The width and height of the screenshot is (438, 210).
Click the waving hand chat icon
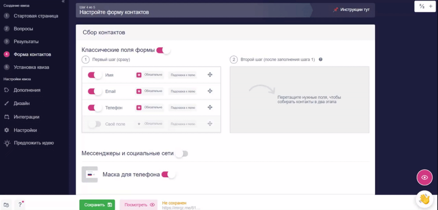[x=424, y=199]
